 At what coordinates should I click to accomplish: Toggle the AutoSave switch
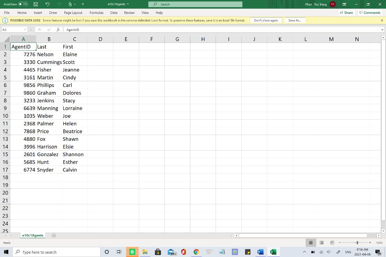[x=23, y=4]
